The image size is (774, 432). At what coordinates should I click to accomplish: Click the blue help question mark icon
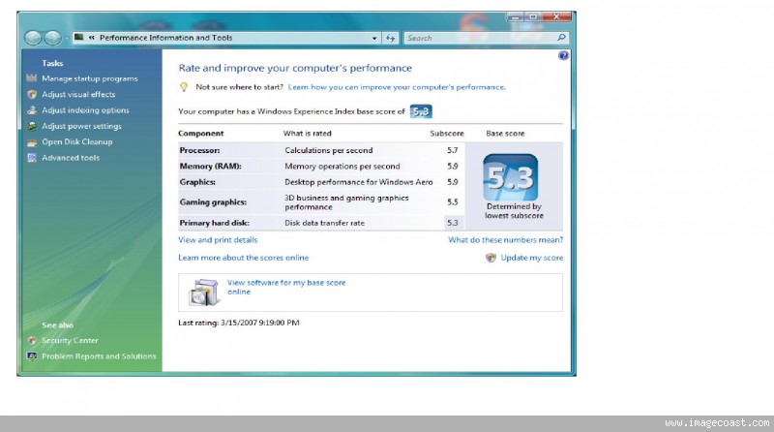[x=563, y=55]
